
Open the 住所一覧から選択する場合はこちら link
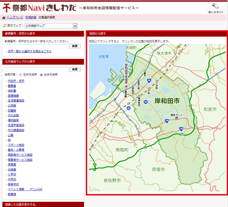[30, 51]
